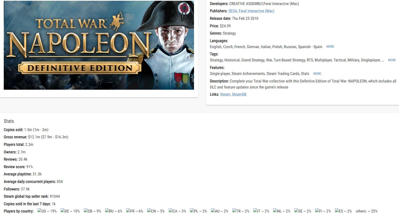The width and height of the screenshot is (399, 216).
Task: Click the Copies sold '1.5m (1m - 2m)' value
Action: tap(36, 130)
